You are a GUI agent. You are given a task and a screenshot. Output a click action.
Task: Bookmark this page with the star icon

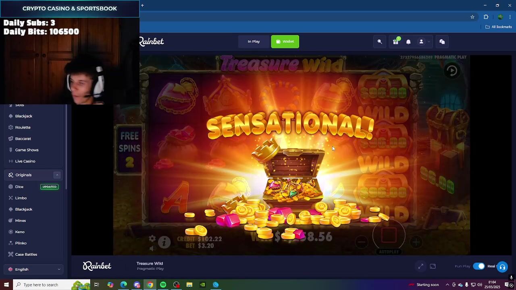[472, 17]
